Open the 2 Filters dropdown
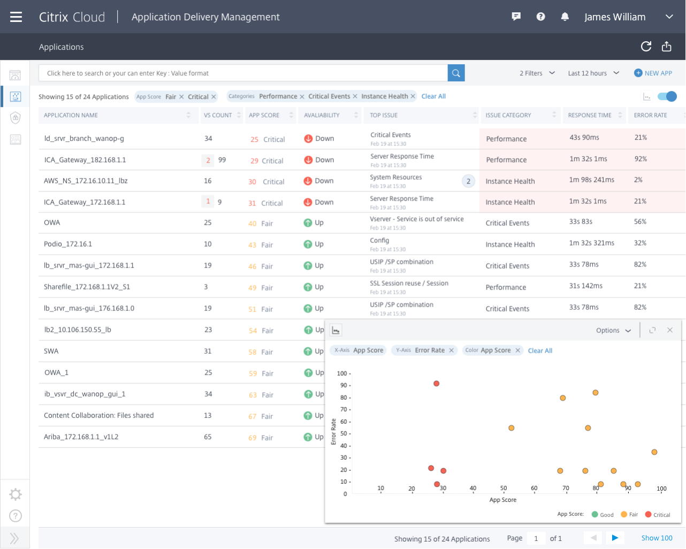 point(537,73)
